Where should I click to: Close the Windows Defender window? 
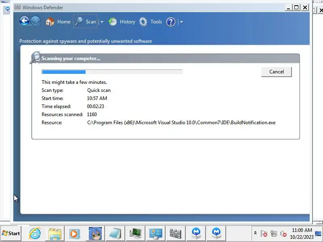click(x=305, y=8)
